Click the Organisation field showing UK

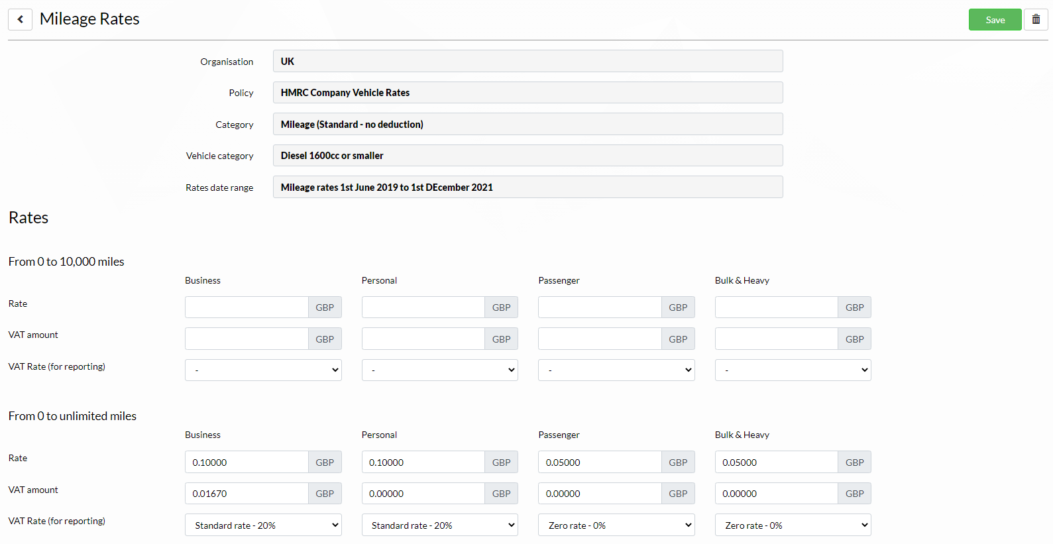(527, 61)
